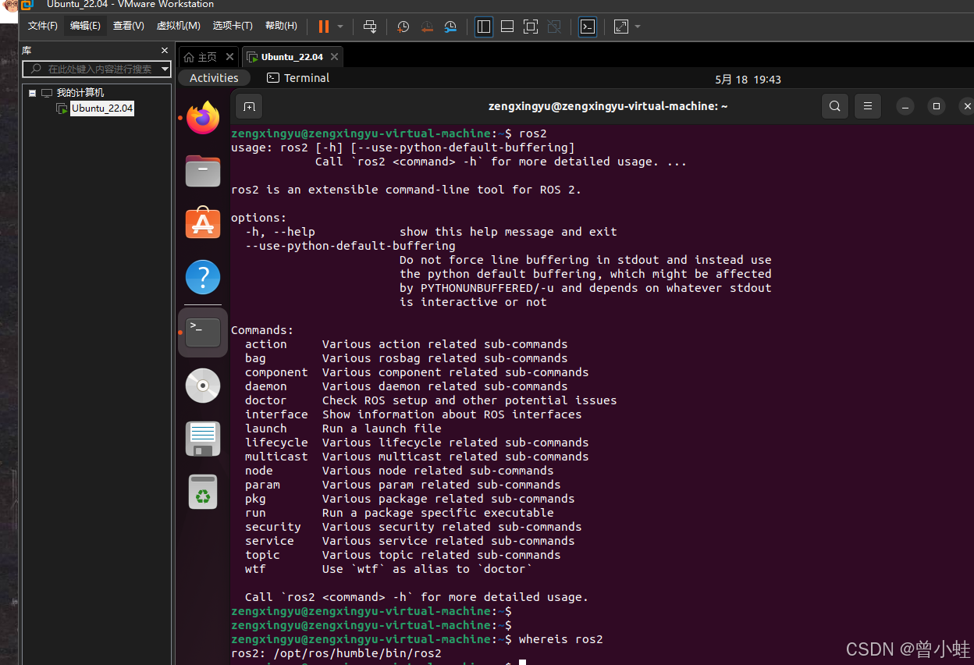Open the terminal hamburger menu

[x=868, y=106]
